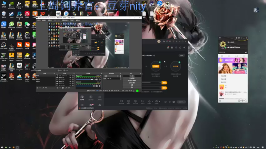This screenshot has height=149, width=266.
Task: Open source properties gear in OBS sources toolbar
Action: click(x=63, y=88)
